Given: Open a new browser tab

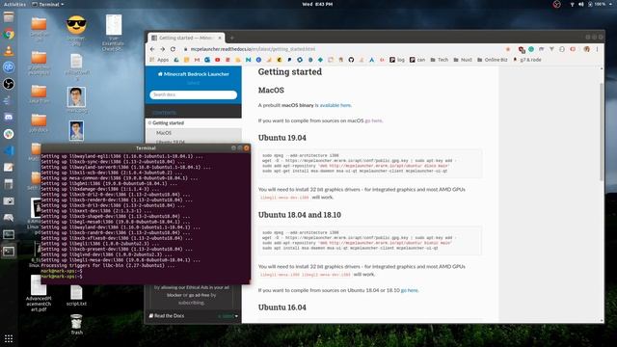Looking at the screenshot, I should tap(231, 38).
